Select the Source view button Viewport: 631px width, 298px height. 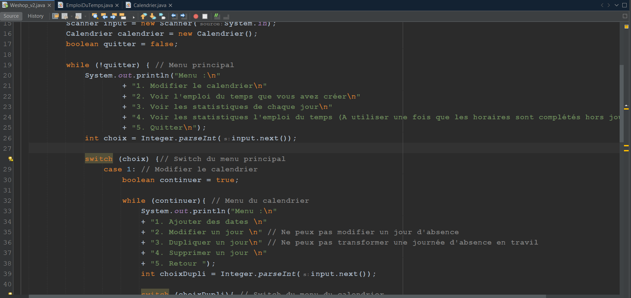11,16
